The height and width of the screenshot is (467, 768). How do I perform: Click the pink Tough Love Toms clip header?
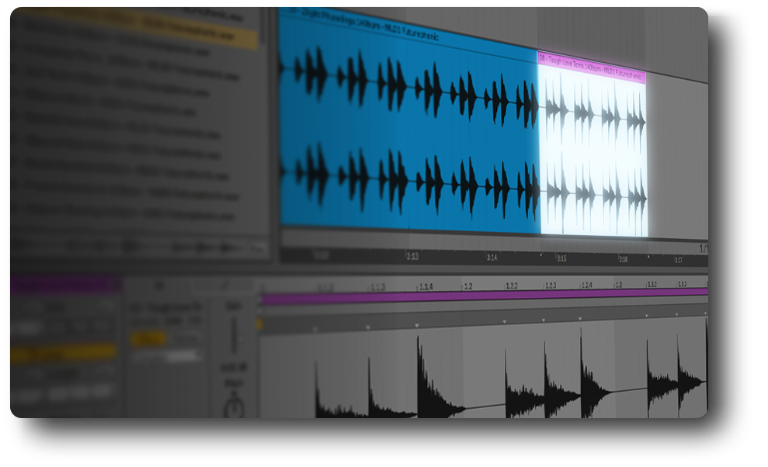click(591, 57)
